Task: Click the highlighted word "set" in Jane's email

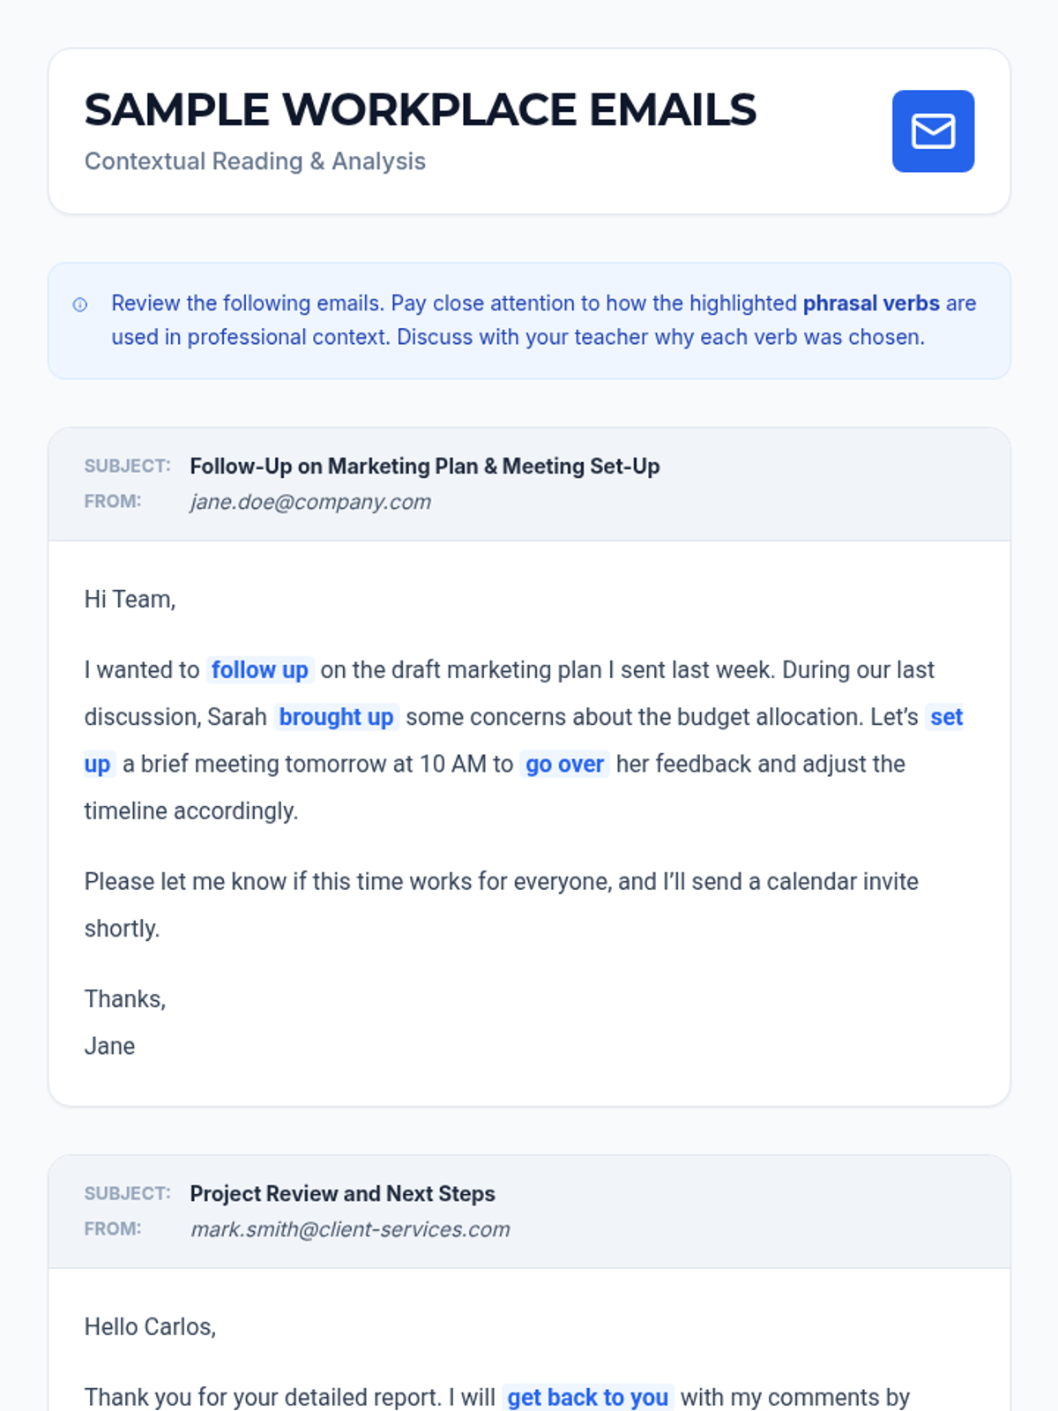Action: [x=946, y=717]
